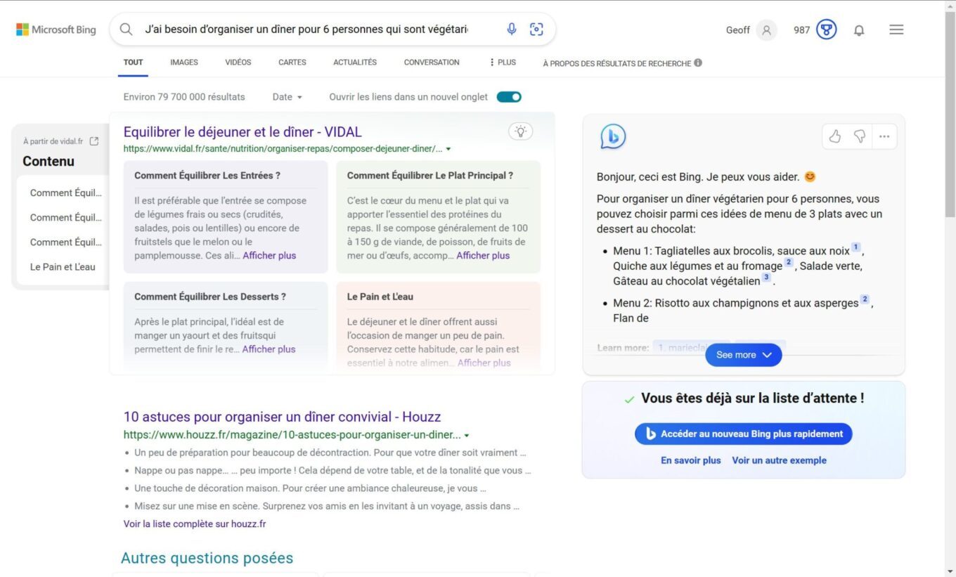Open citation 3 after chocolat végétalien

coord(766,278)
